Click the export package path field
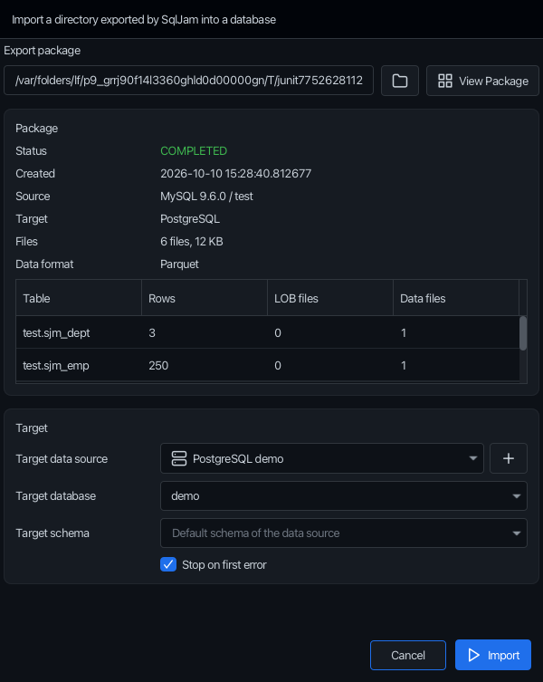This screenshot has width=543, height=682. (x=188, y=81)
